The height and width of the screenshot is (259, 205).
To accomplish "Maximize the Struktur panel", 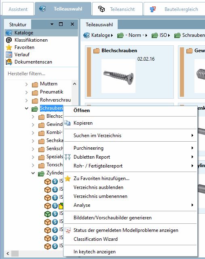I will pos(61,24).
